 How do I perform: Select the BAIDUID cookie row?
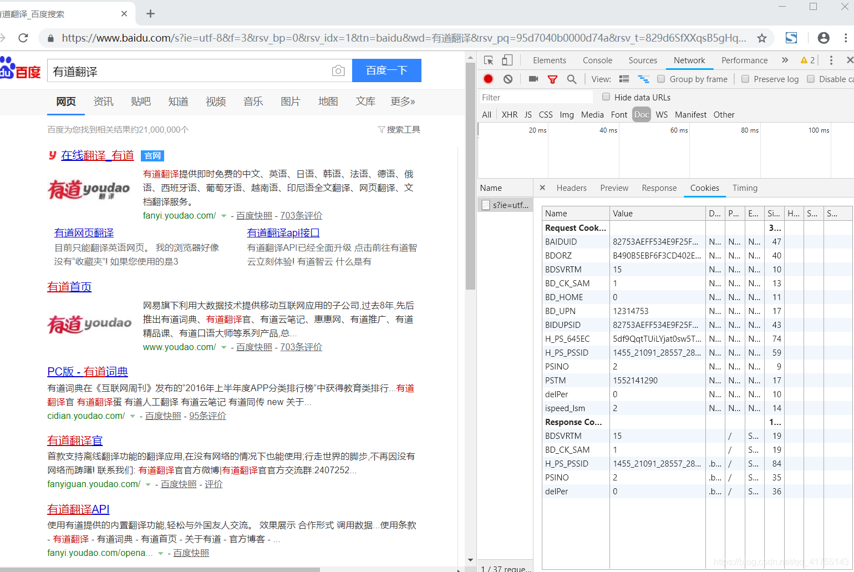pos(697,241)
